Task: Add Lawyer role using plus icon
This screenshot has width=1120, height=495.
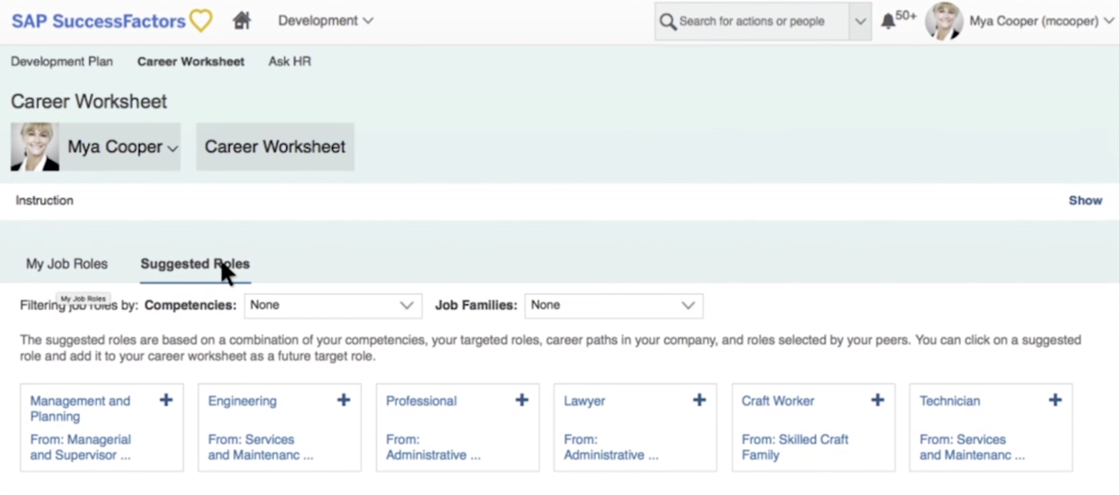Action: pos(699,400)
